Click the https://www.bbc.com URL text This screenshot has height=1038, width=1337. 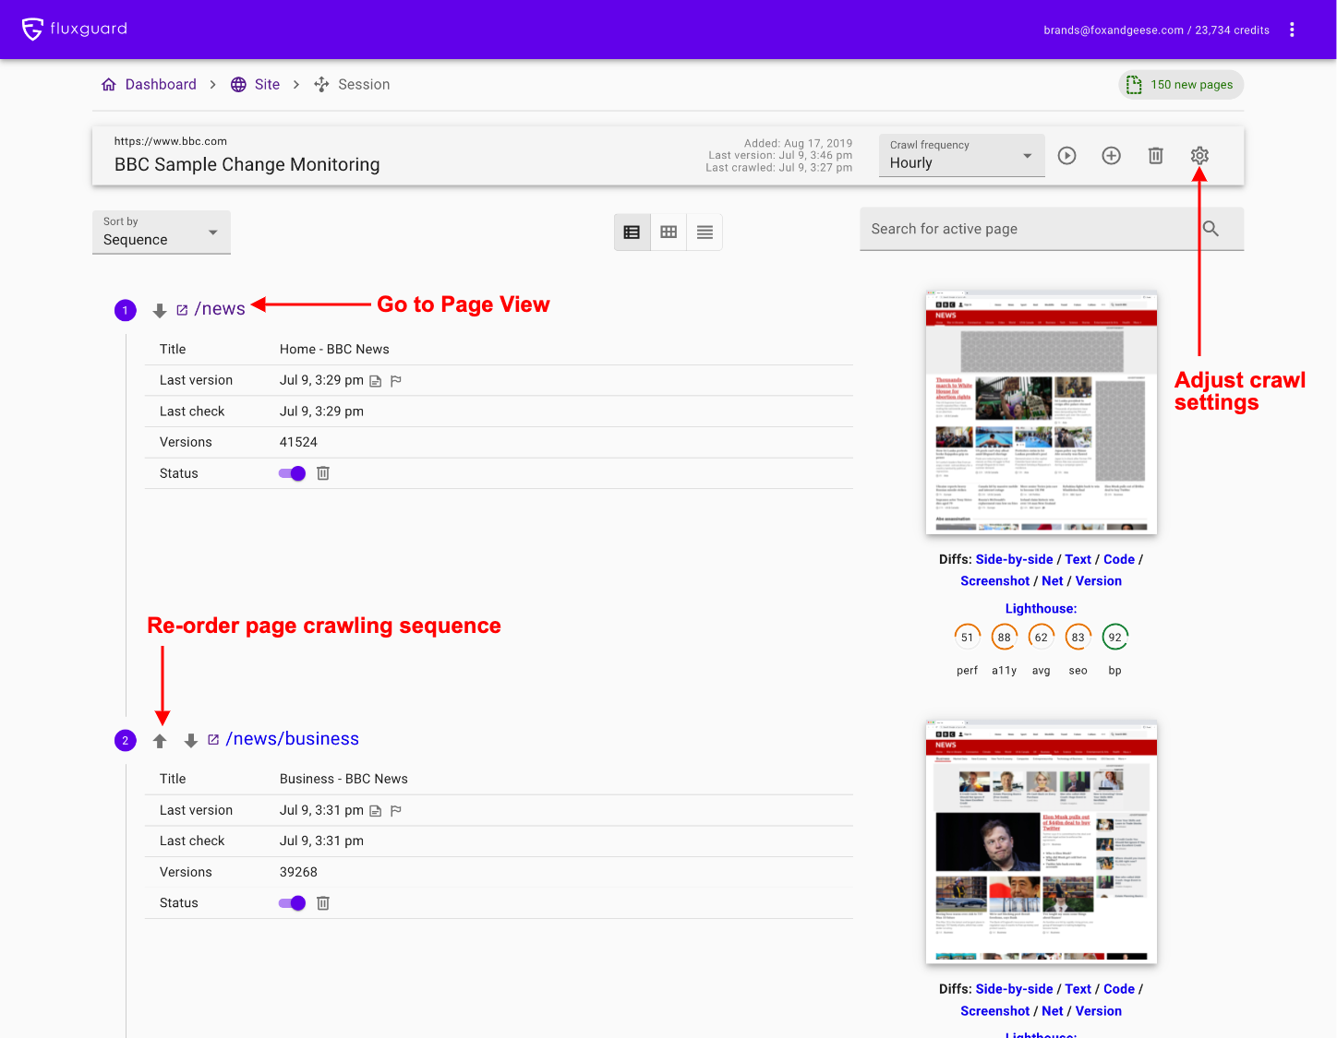point(171,141)
